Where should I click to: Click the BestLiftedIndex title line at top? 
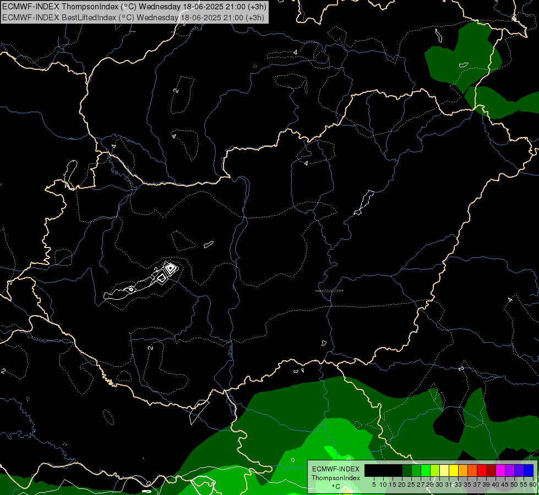click(133, 18)
